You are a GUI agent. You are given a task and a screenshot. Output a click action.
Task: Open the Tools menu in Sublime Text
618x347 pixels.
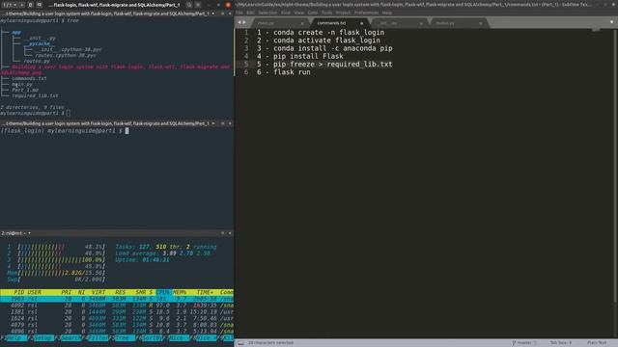(x=326, y=13)
